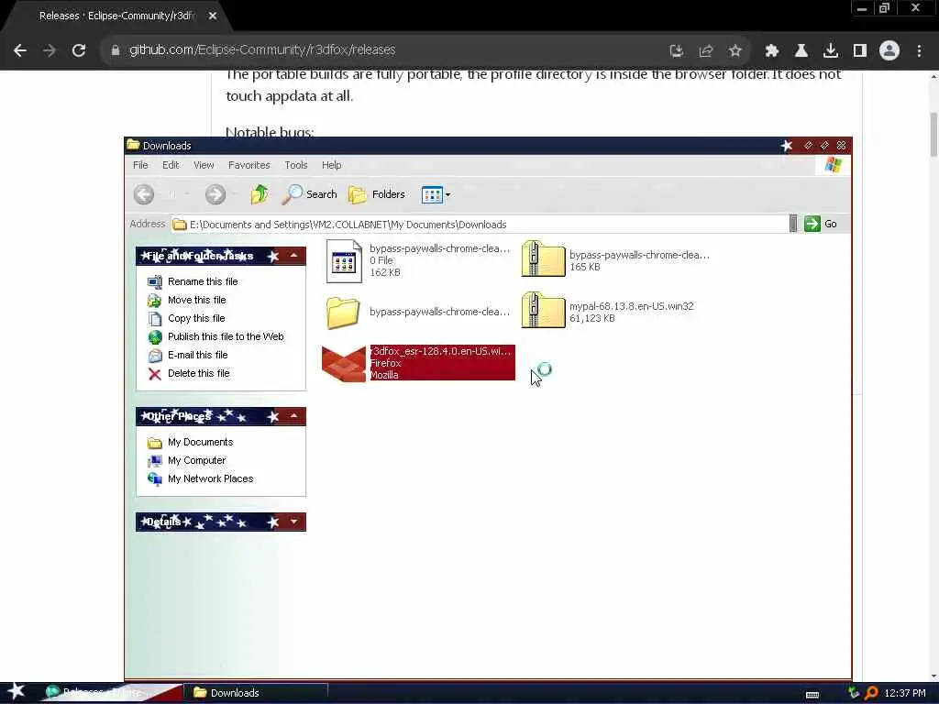Screen dimensions: 939x704
Task: Select the bypass-paywalls 165 KB zip file
Action: [615, 260]
